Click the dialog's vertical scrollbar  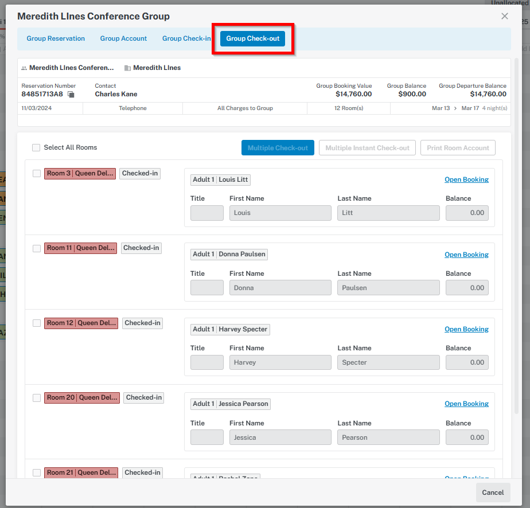516,236
